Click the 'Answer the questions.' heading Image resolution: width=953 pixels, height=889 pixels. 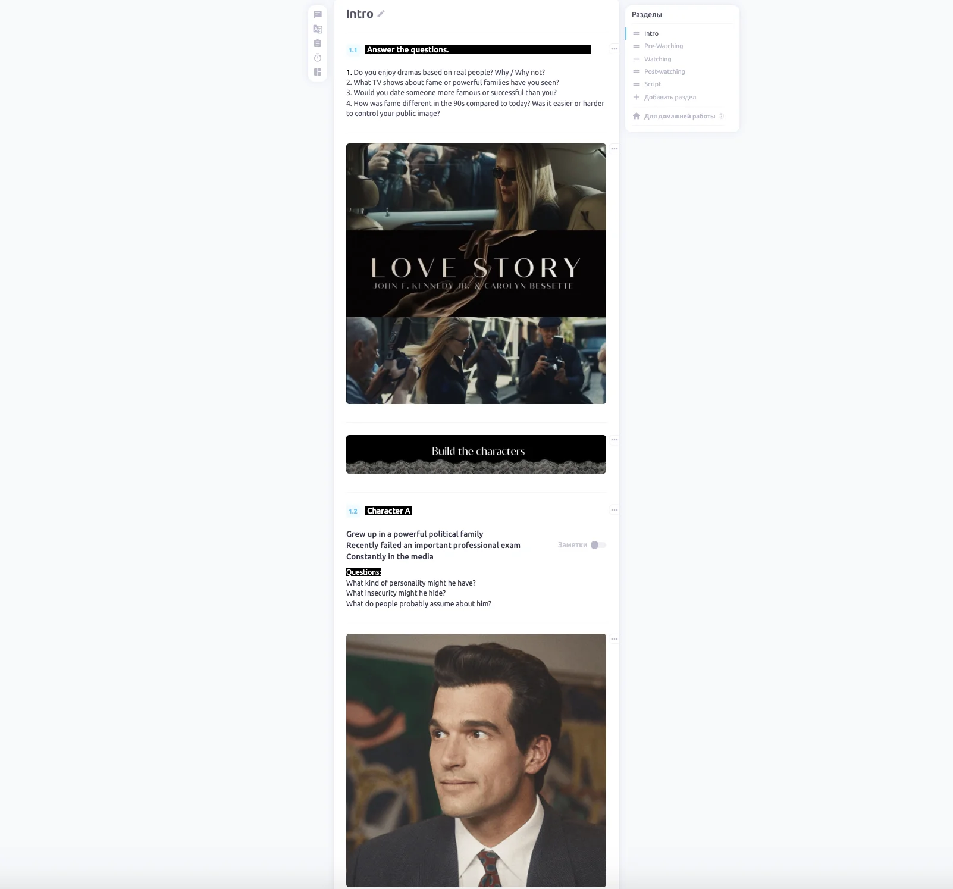pyautogui.click(x=407, y=50)
